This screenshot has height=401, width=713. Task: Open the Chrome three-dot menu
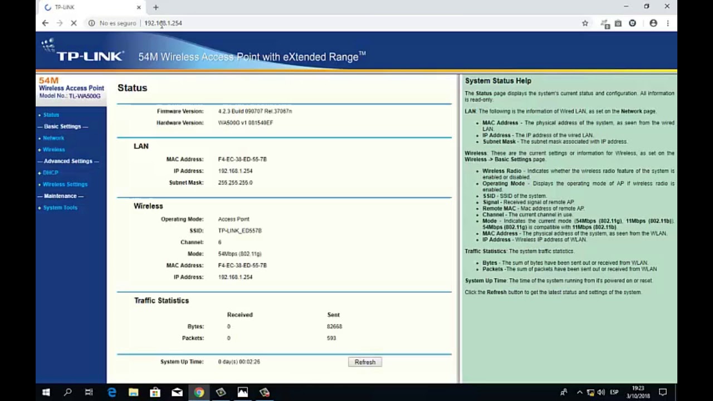pyautogui.click(x=667, y=23)
